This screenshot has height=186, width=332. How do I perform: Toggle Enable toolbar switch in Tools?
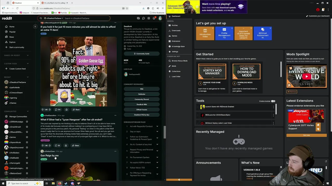pos(273,101)
